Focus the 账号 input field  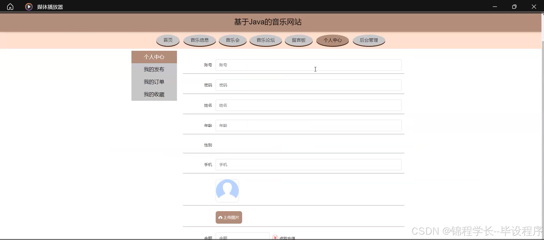309,65
